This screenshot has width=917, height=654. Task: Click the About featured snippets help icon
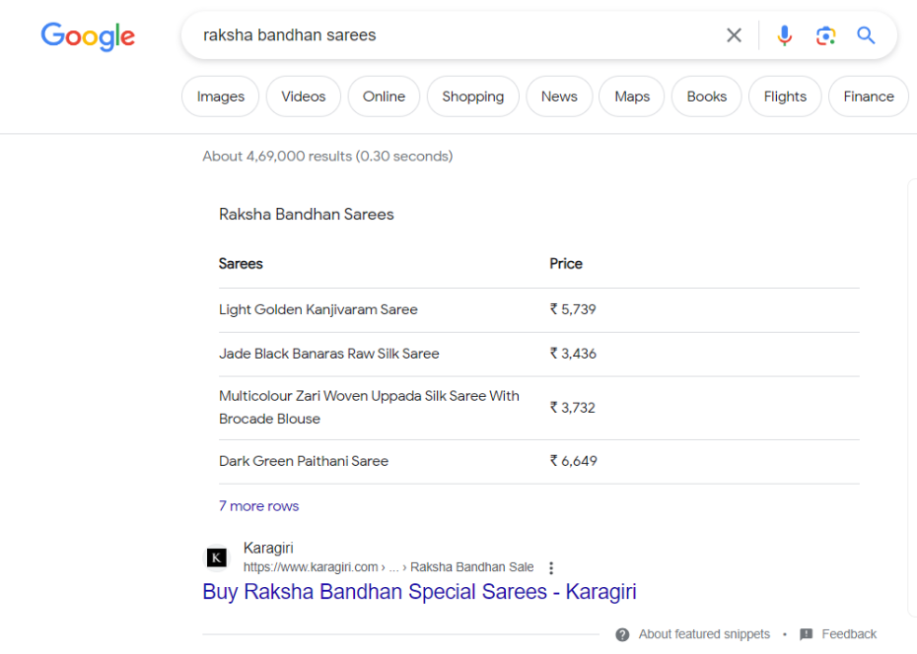pyautogui.click(x=623, y=634)
